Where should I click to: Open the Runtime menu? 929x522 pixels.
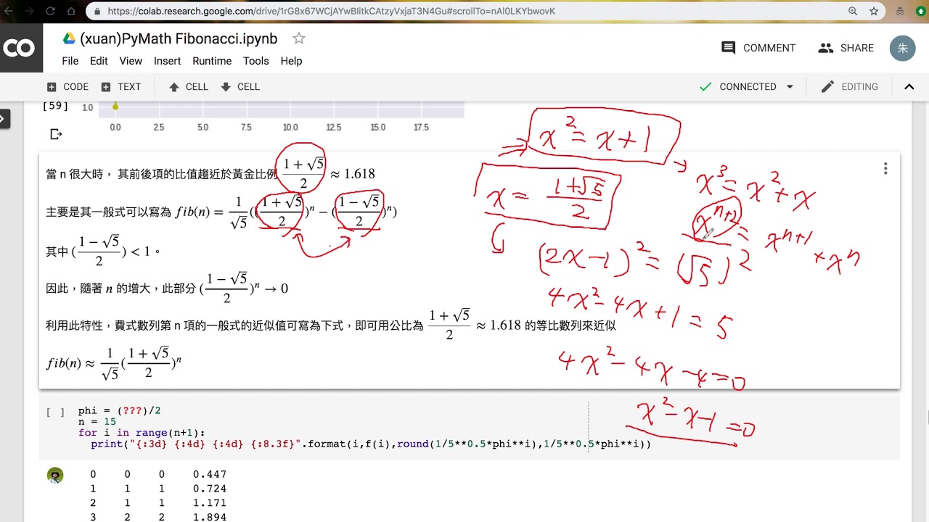point(212,61)
